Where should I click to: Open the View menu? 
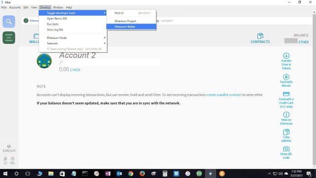coord(34,7)
